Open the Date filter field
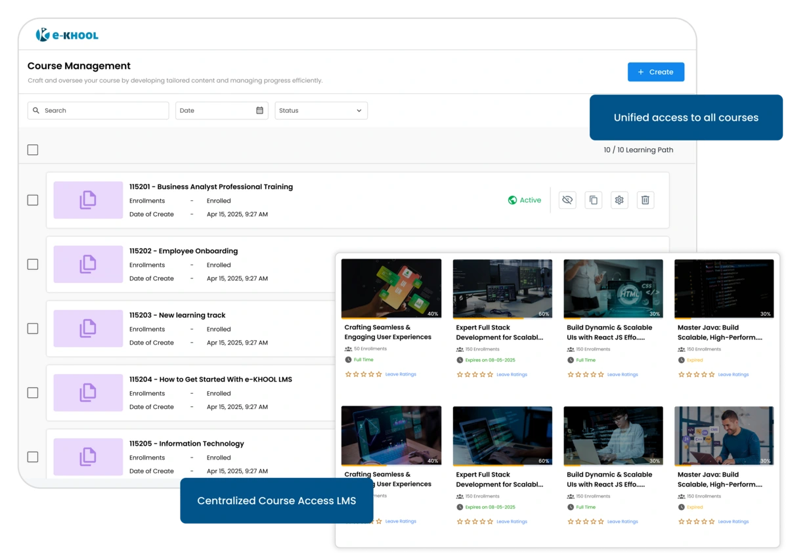The width and height of the screenshot is (788, 556). [x=217, y=110]
